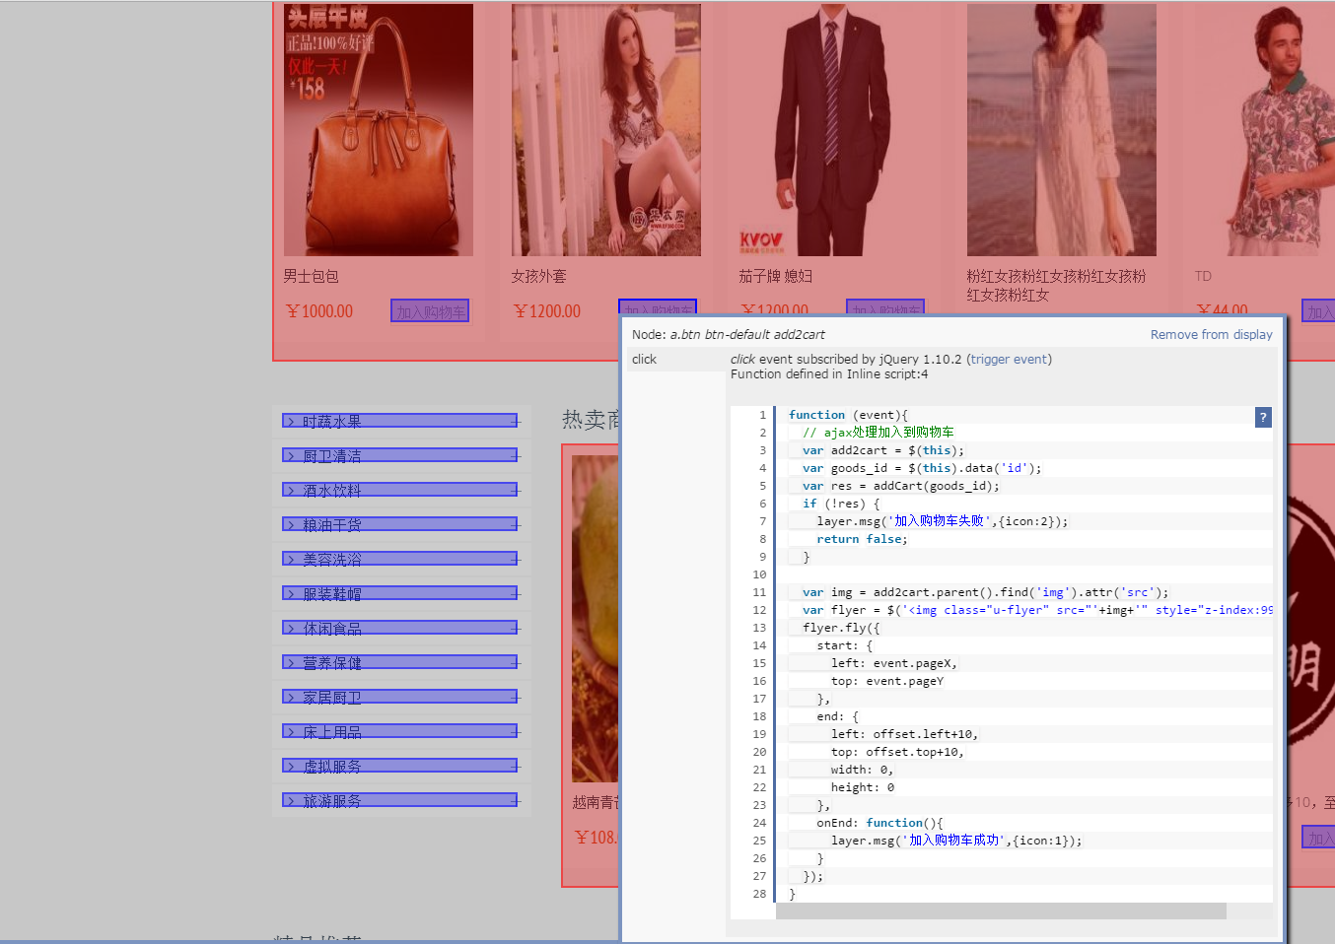This screenshot has height=944, width=1335.
Task: Open the pink lace dress product image
Action: (x=1062, y=130)
